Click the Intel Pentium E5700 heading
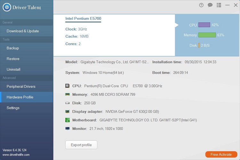 point(83,19)
